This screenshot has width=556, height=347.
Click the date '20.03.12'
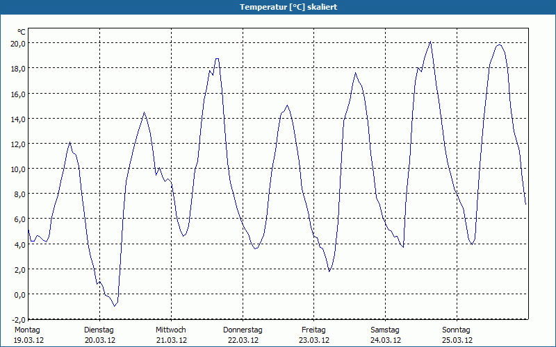click(100, 341)
